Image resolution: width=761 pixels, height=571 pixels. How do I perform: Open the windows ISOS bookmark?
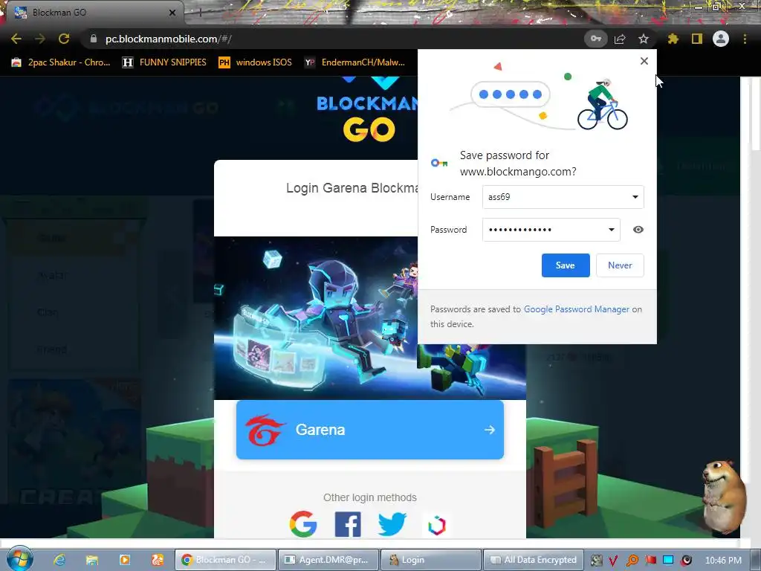[256, 62]
